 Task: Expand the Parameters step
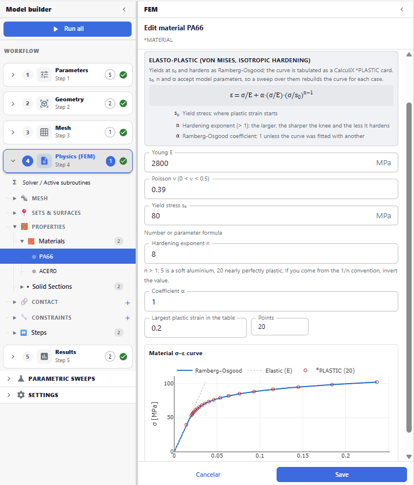tap(13, 75)
